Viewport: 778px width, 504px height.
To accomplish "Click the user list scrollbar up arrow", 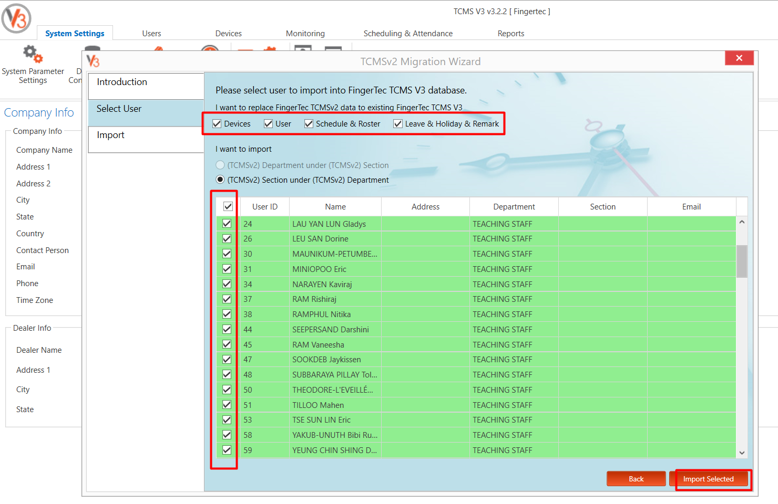I will 742,222.
